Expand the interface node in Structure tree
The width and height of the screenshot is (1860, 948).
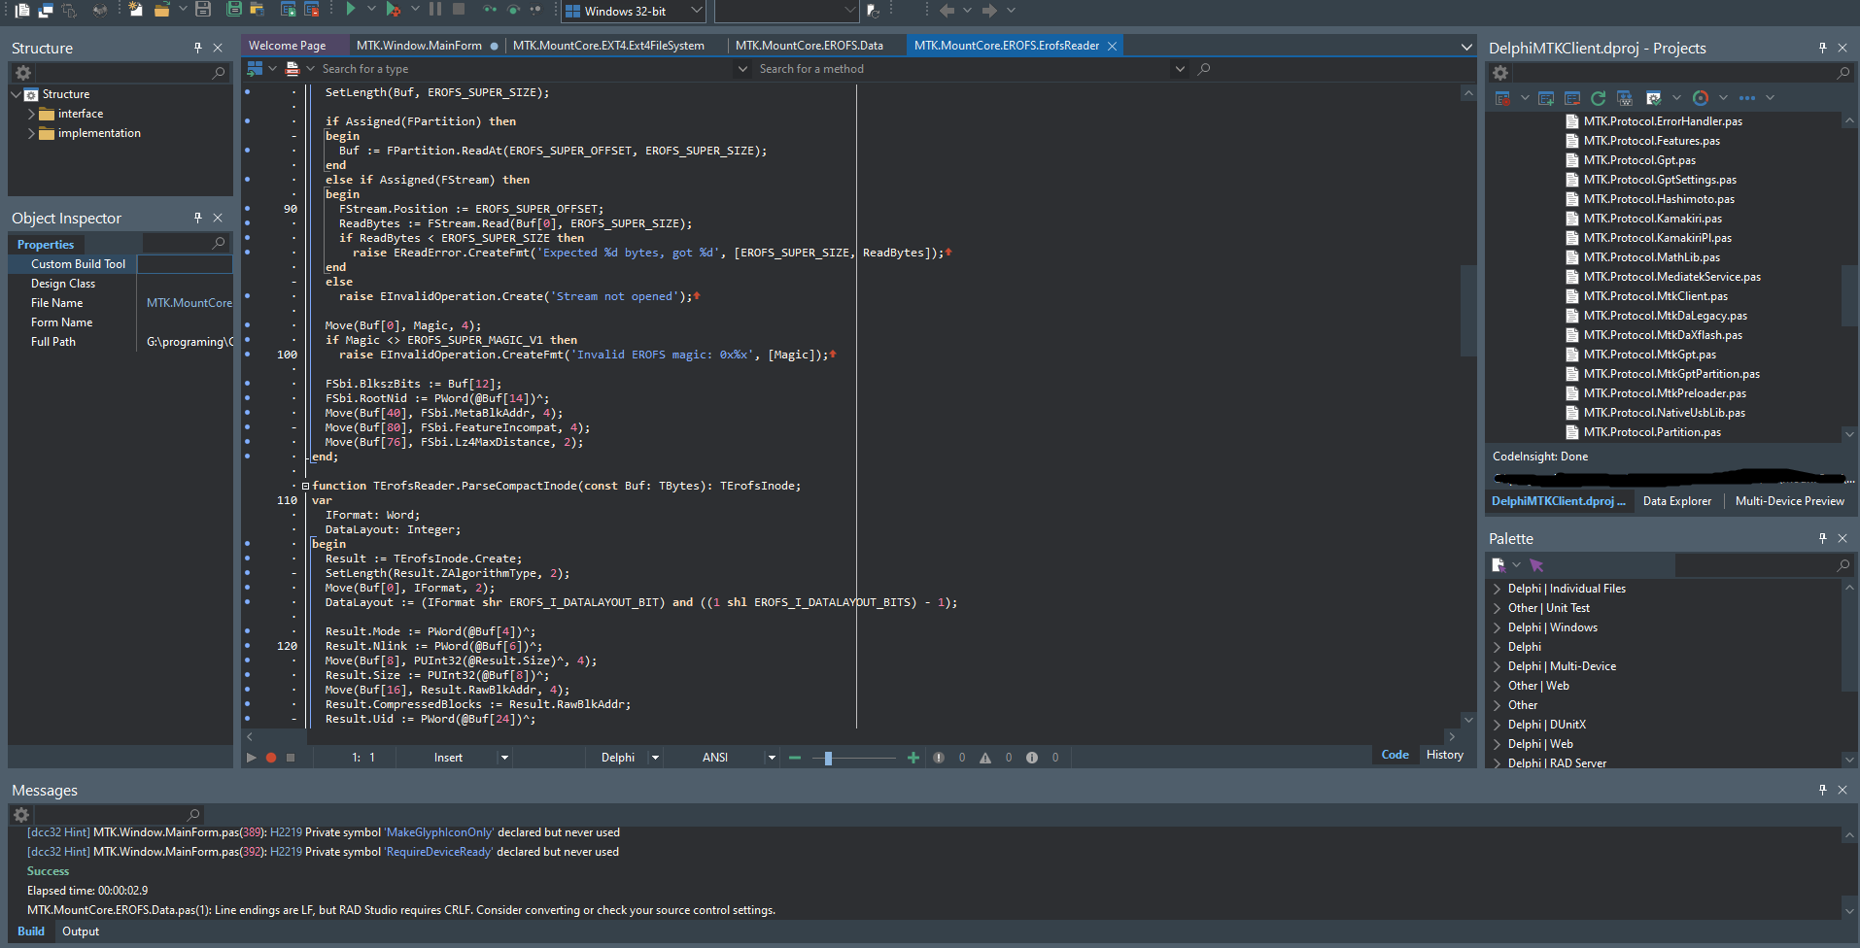31,114
